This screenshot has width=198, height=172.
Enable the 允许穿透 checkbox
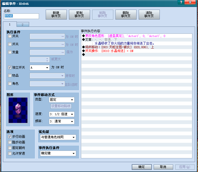[10, 154]
